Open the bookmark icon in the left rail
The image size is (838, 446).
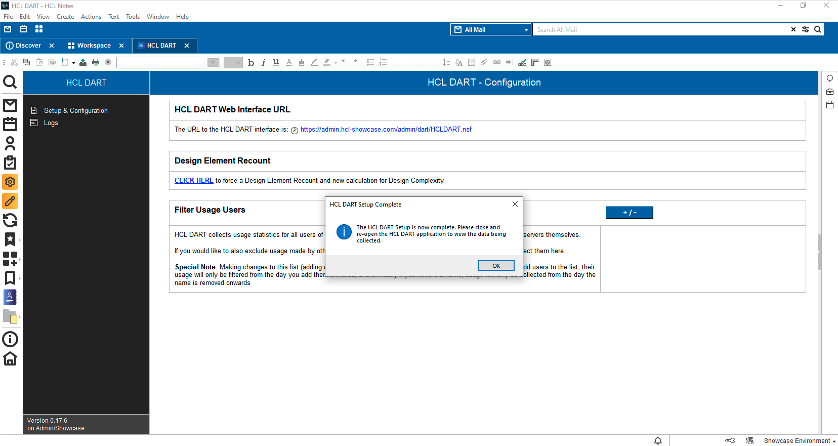click(x=10, y=278)
